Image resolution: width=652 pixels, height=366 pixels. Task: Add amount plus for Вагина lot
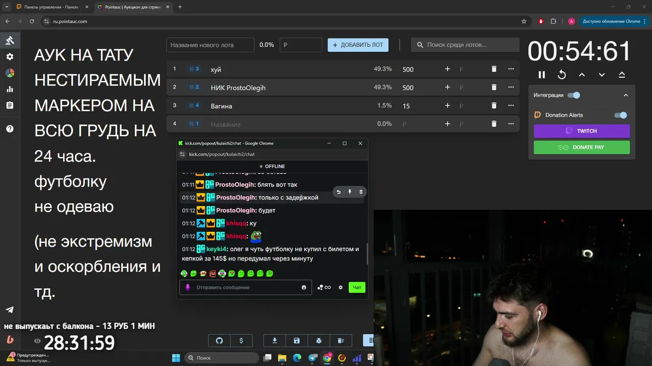coord(447,106)
